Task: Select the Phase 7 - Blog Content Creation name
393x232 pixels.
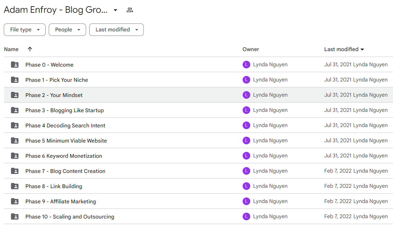Action: [65, 171]
